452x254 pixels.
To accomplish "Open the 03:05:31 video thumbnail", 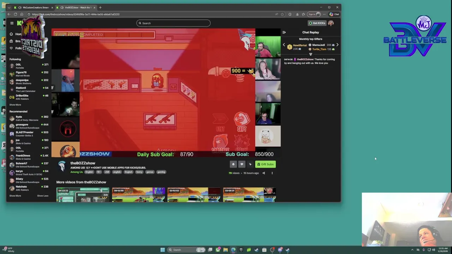I will [249, 195].
